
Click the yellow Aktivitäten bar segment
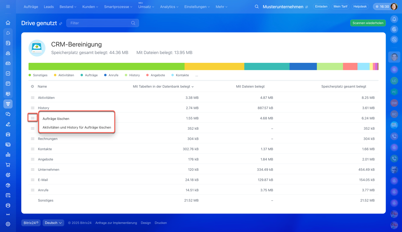point(214,66)
